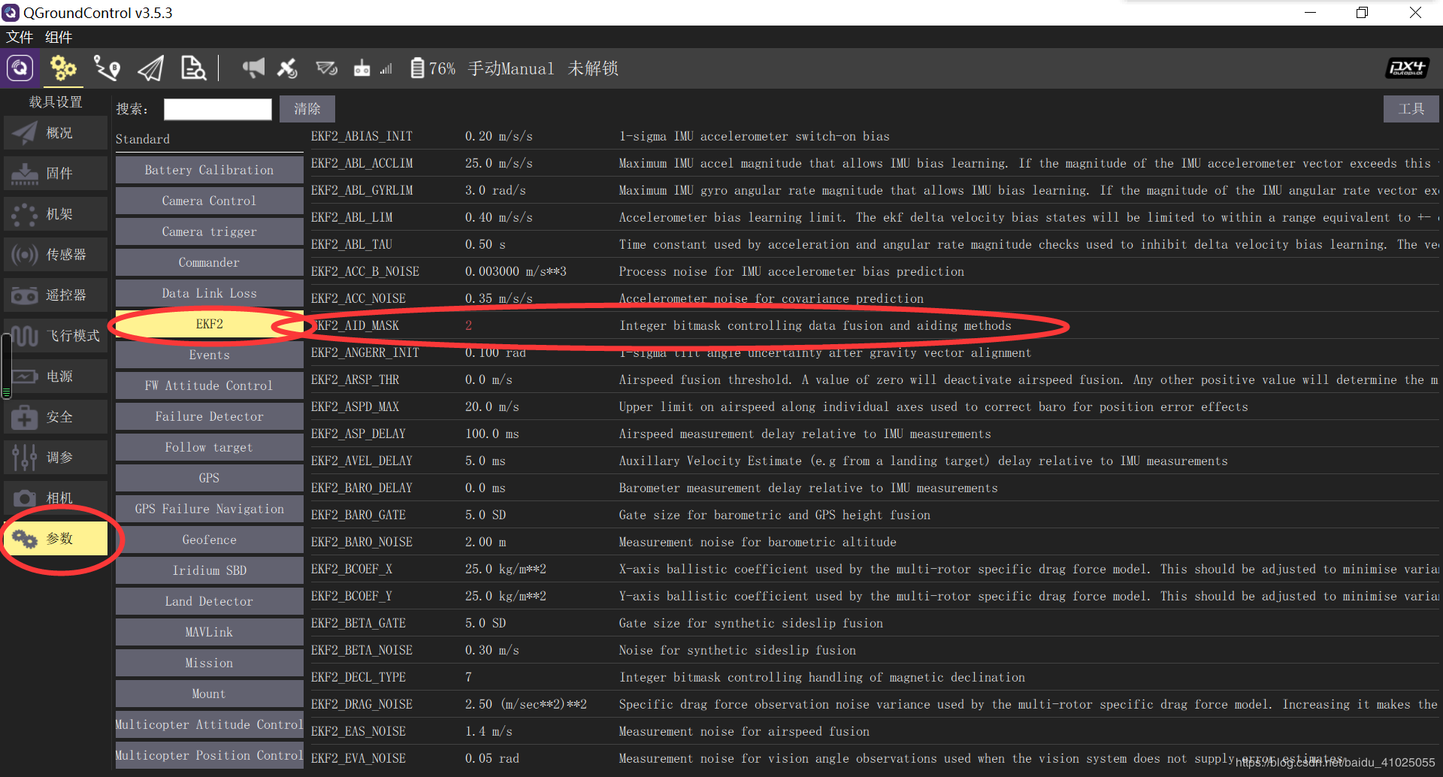Open the Analyze view document icon

click(193, 68)
